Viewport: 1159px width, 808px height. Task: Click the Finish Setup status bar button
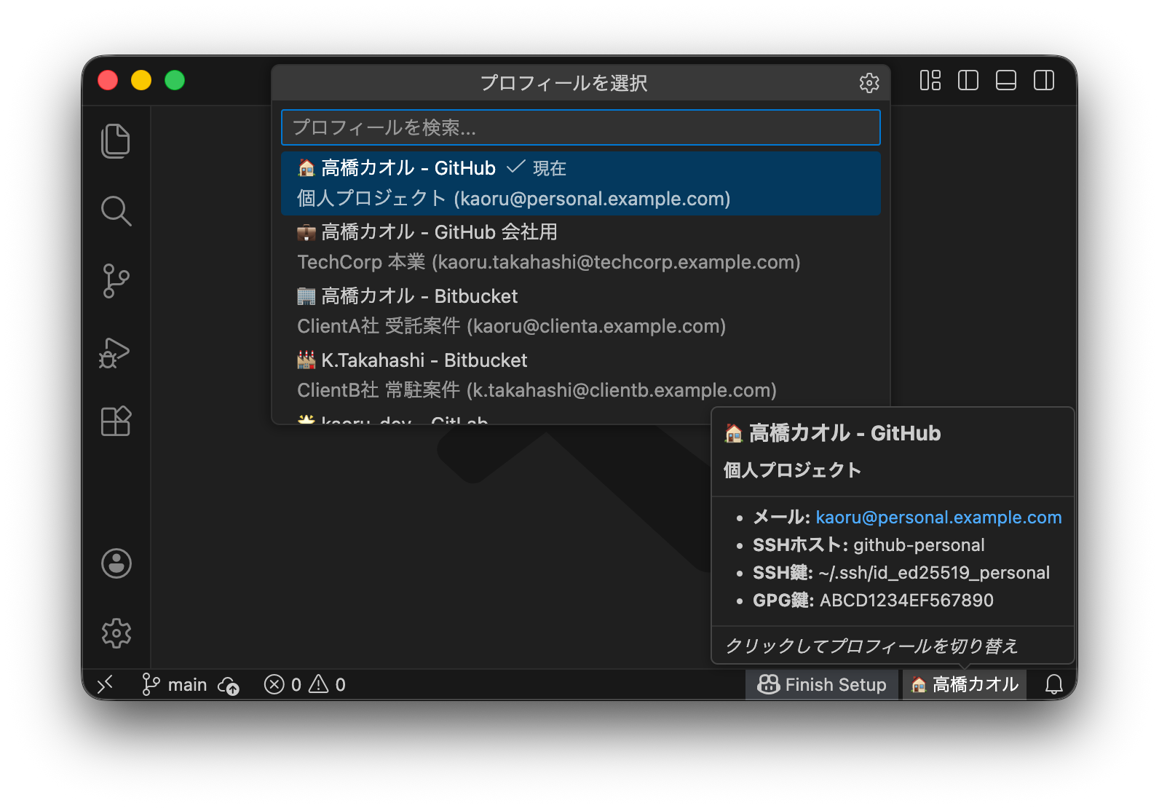(822, 684)
